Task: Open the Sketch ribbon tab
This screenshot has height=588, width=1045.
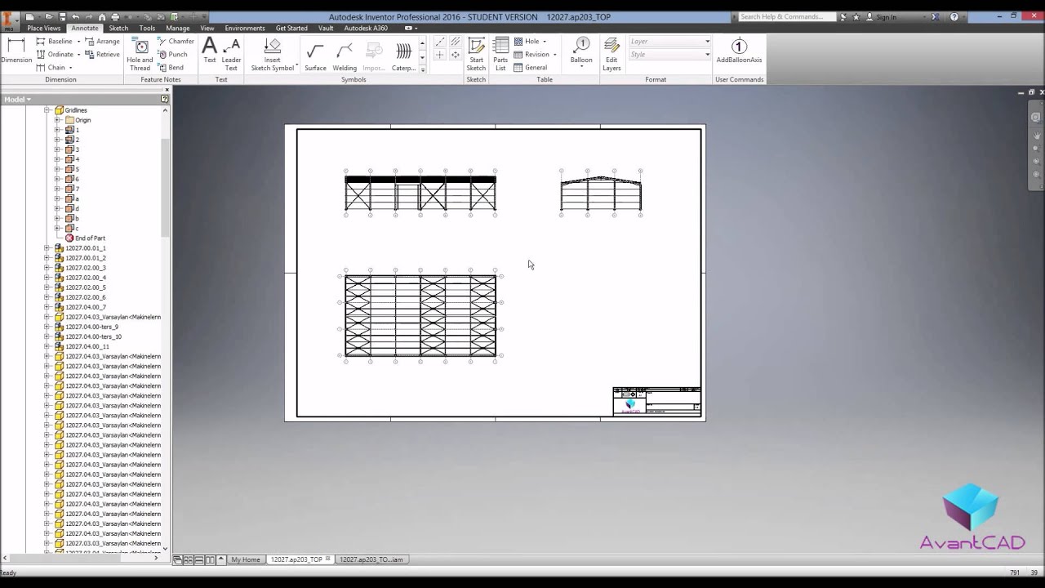Action: [x=118, y=28]
